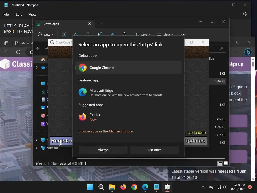Pick Firefox from suggested apps
Viewport: 257px width, 193px height.
(x=129, y=117)
